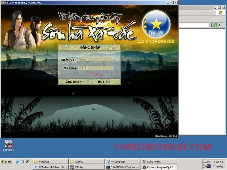Image resolution: width=227 pixels, height=170 pixels.
Task: Click the 6:05 PM clock in tray
Action: point(218,162)
